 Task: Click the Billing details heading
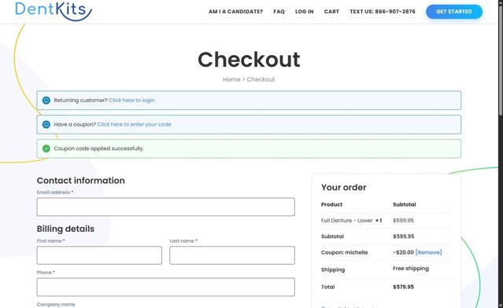tap(65, 229)
